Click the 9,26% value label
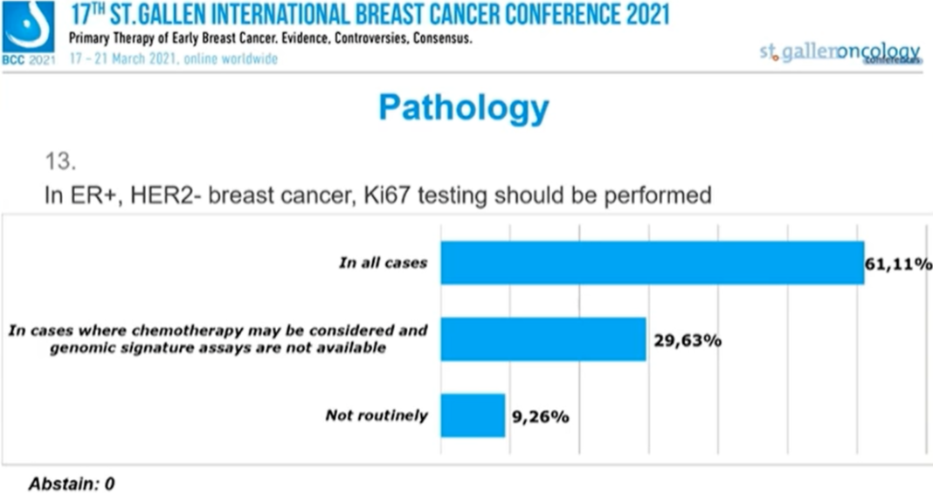Image resolution: width=933 pixels, height=493 pixels. click(541, 416)
